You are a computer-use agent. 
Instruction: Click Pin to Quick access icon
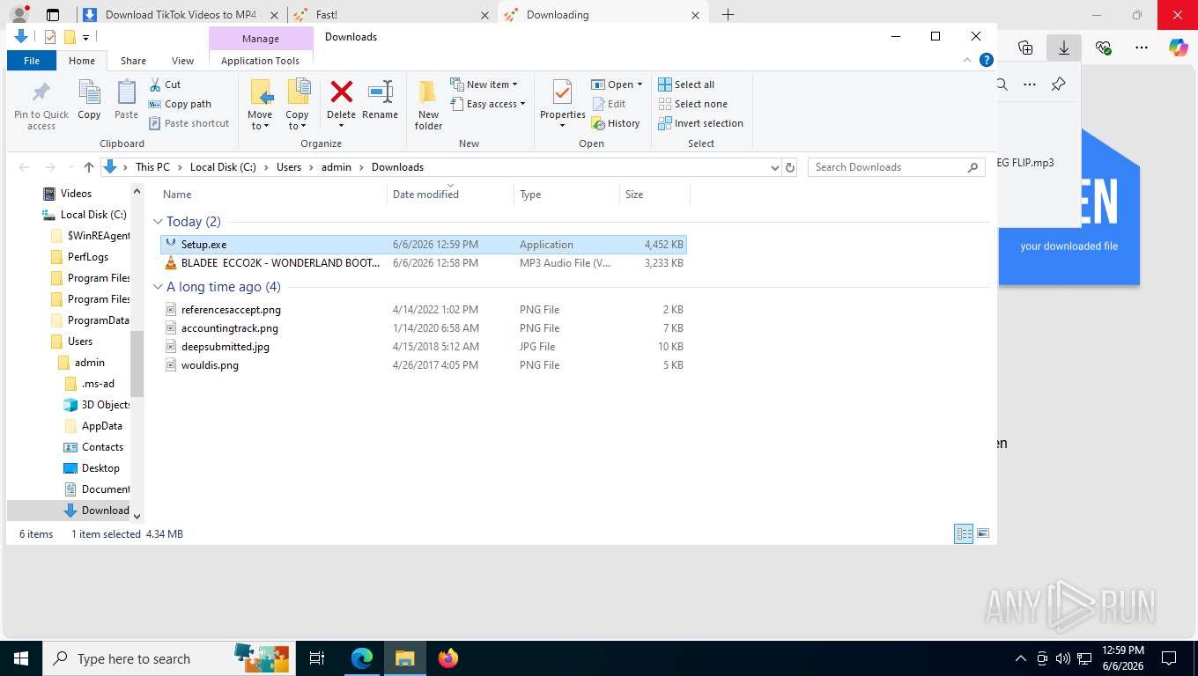point(41,106)
